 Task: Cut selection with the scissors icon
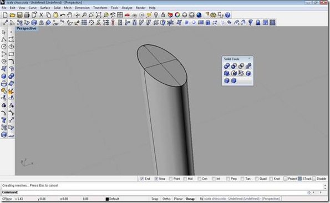click(41, 15)
